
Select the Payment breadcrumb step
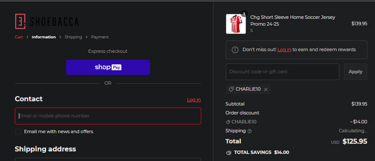pyautogui.click(x=100, y=37)
